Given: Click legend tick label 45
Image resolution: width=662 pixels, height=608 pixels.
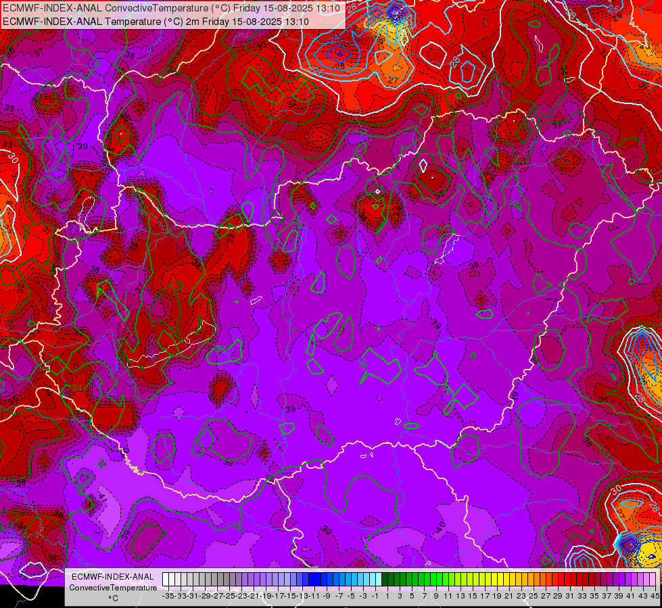Looking at the screenshot, I should pos(655,596).
